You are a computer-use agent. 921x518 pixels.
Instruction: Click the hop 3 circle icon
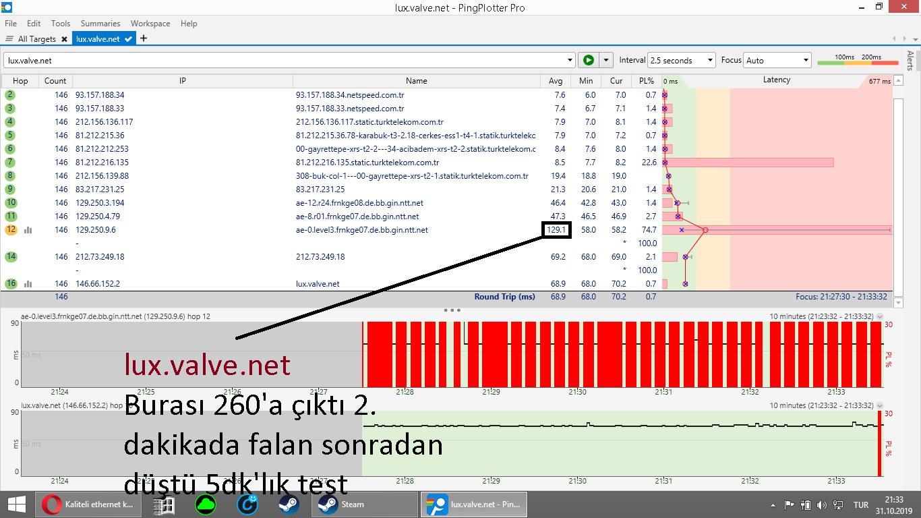click(10, 109)
